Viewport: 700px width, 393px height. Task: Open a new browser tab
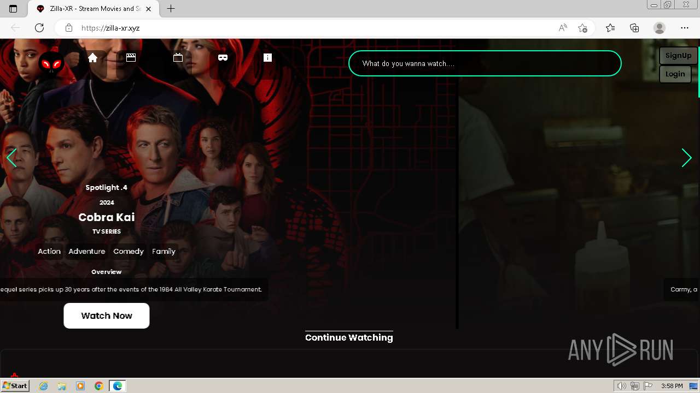pos(171,9)
